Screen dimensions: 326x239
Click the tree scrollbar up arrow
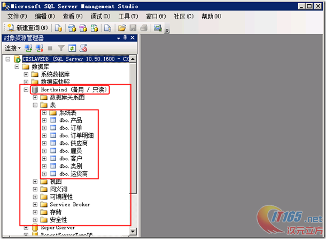tap(133, 59)
